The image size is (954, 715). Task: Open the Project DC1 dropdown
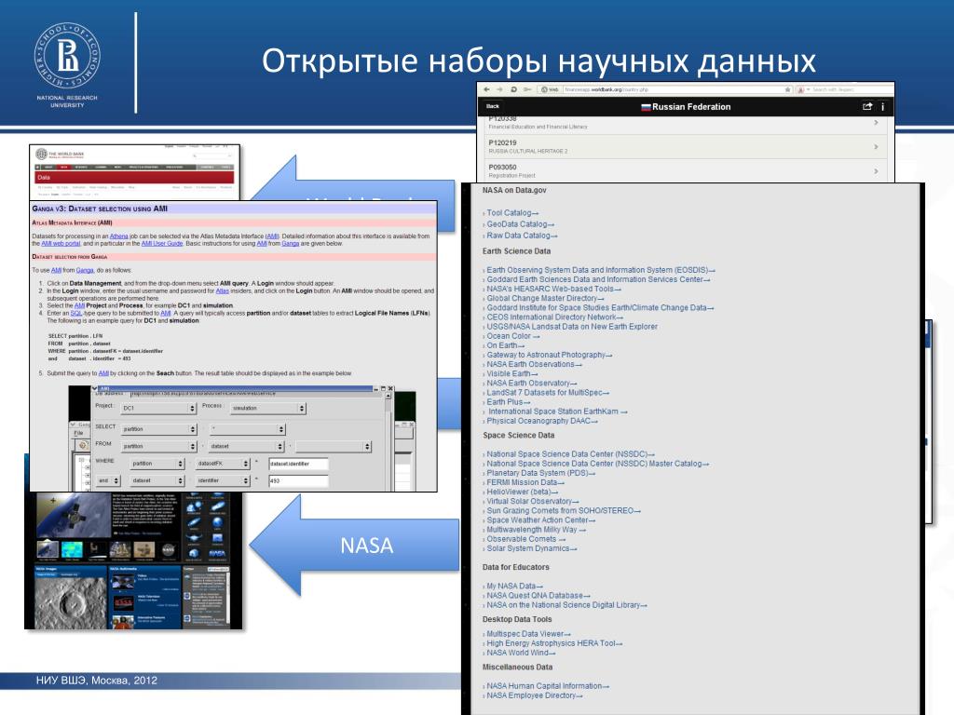pos(158,409)
